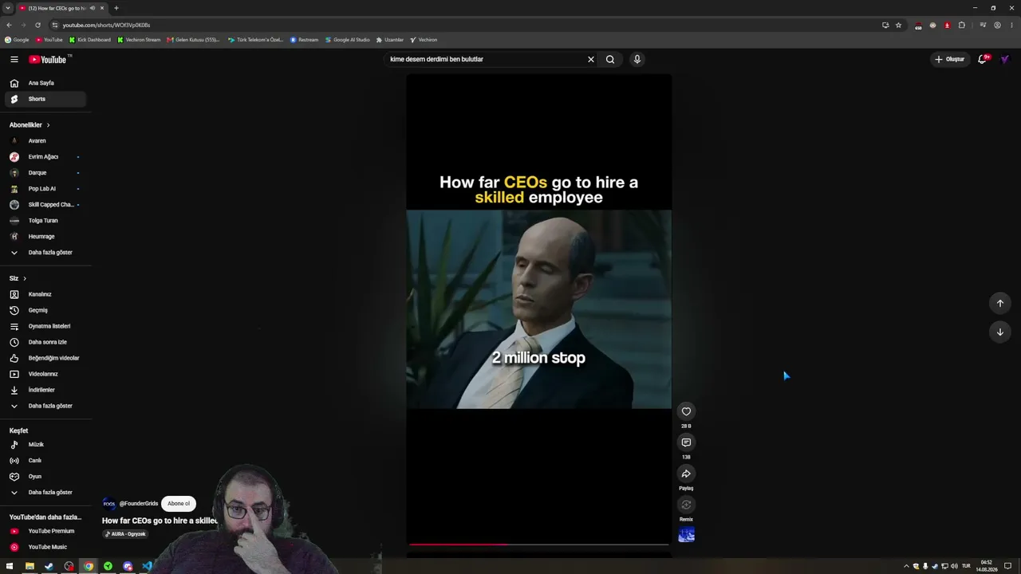This screenshot has height=574, width=1021.
Task: Open the notifications bell
Action: (983, 59)
